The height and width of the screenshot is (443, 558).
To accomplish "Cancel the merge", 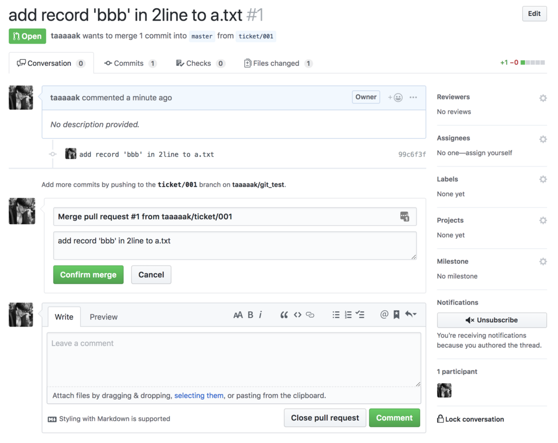I will (151, 275).
